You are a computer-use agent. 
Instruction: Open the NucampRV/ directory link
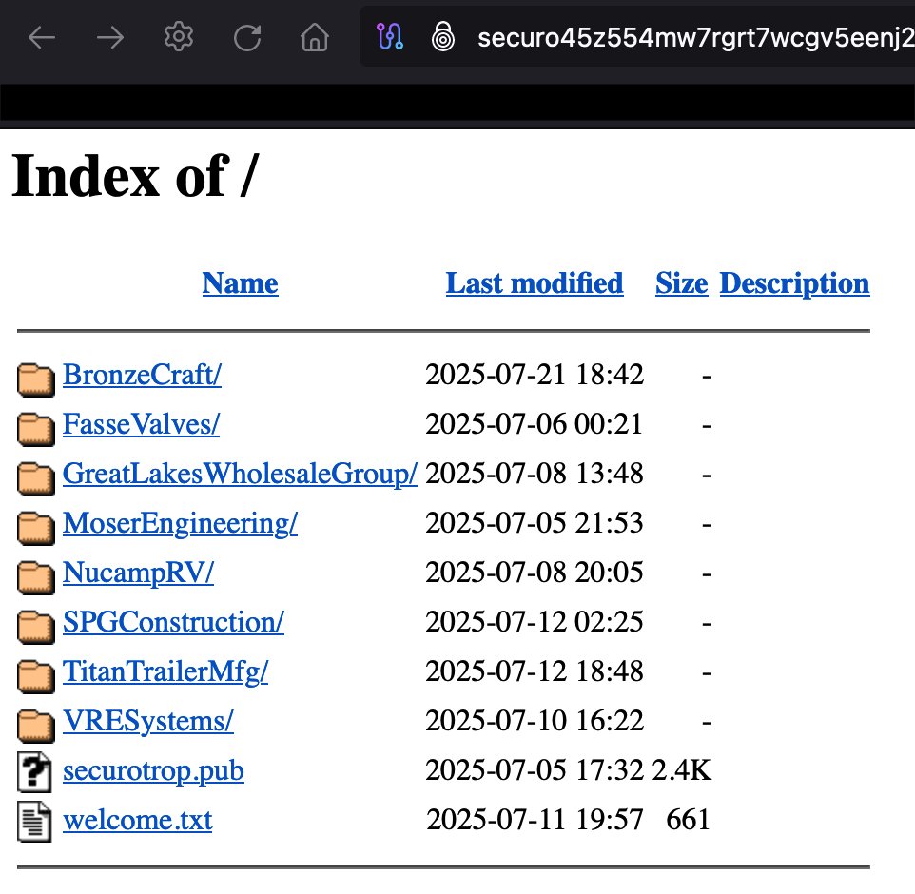click(138, 573)
